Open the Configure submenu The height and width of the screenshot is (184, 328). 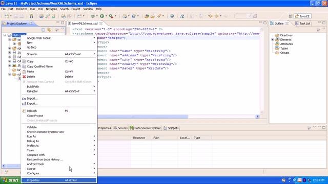coord(59,173)
